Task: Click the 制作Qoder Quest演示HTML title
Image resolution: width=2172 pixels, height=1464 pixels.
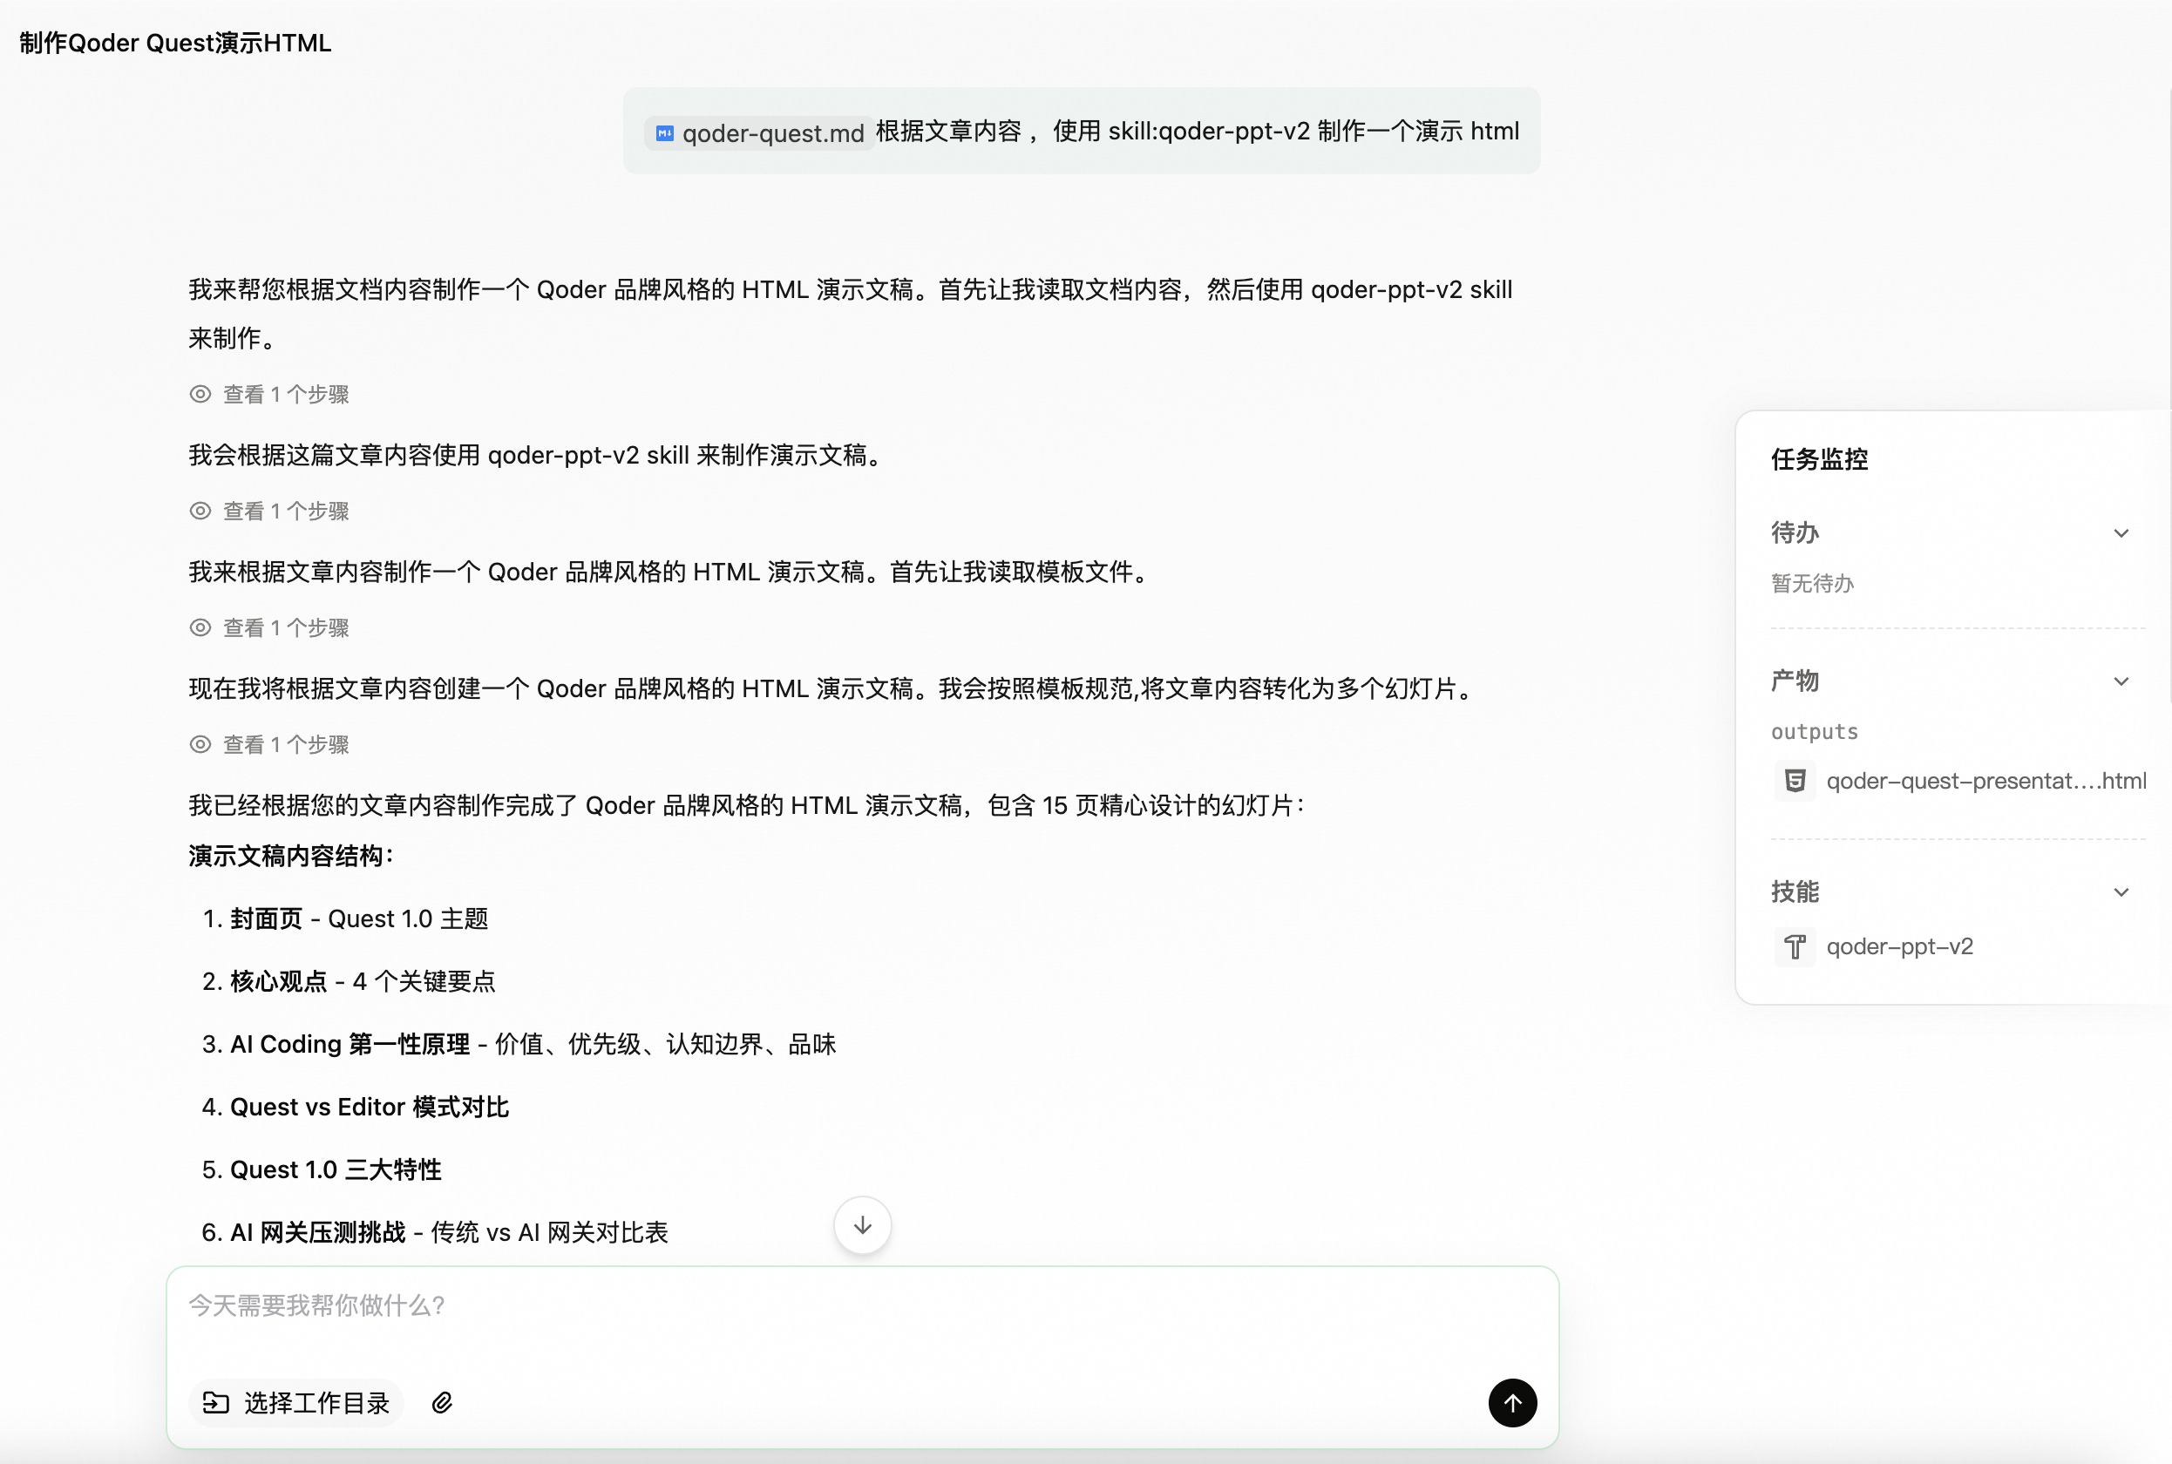Action: [175, 43]
